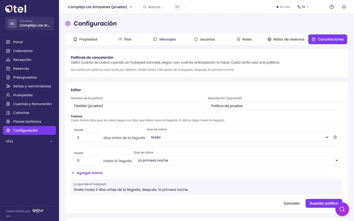Click the help question mark icon

tap(331, 7)
